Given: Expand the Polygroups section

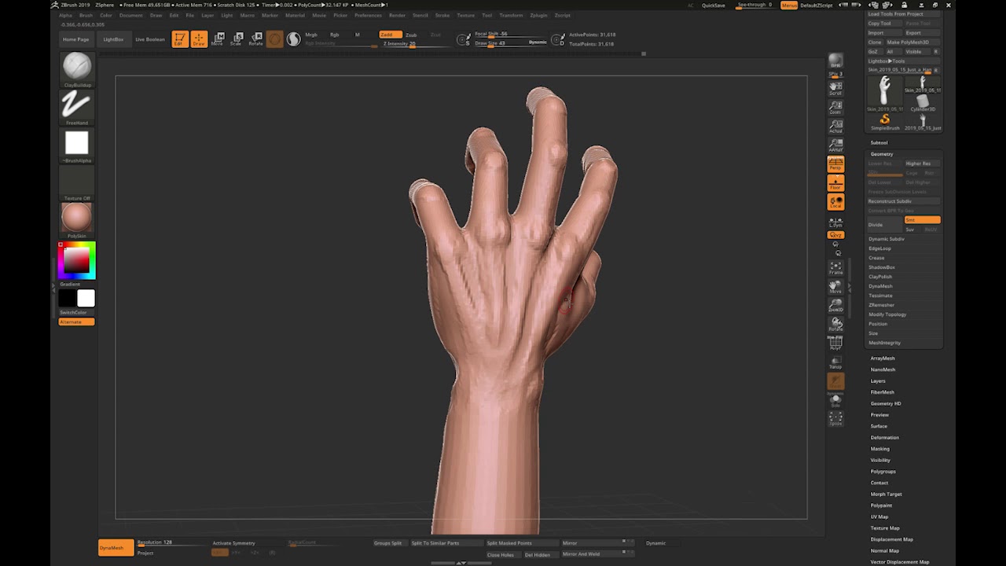Looking at the screenshot, I should click(883, 472).
